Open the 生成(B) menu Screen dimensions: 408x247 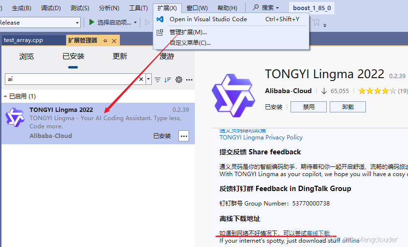pyautogui.click(x=22, y=8)
